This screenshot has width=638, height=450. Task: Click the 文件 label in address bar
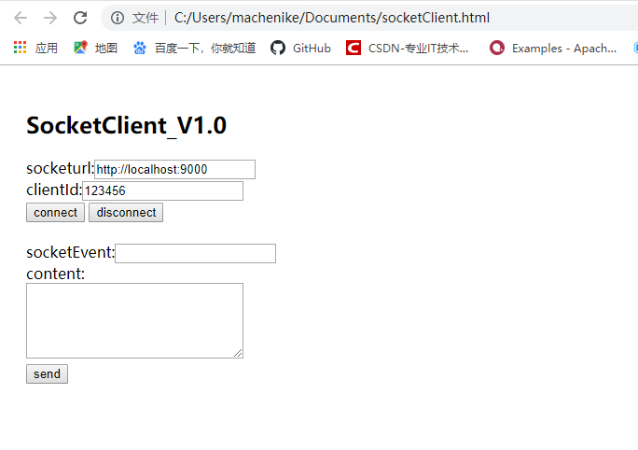(x=146, y=18)
